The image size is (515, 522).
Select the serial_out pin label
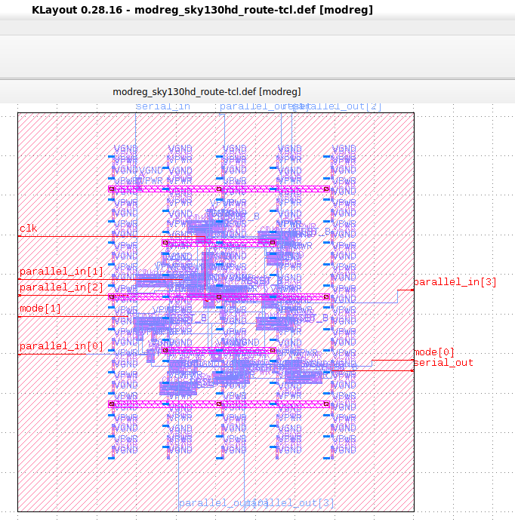(x=443, y=363)
